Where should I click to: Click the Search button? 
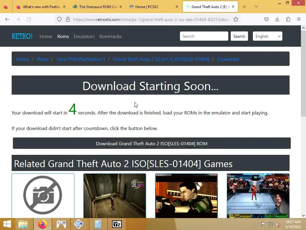pos(239,36)
